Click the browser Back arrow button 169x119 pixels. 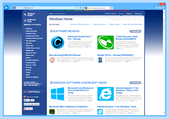7,8
